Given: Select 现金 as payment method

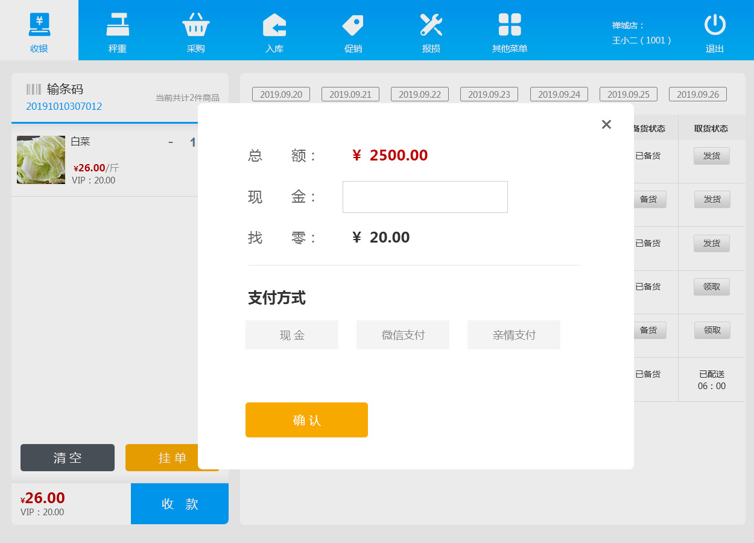Looking at the screenshot, I should tap(292, 335).
